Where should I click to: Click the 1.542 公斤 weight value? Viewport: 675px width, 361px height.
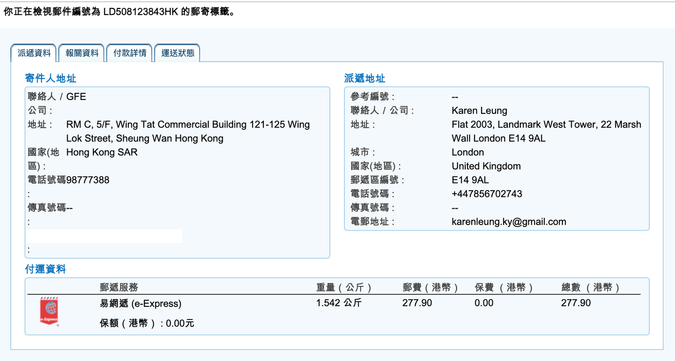pyautogui.click(x=339, y=303)
